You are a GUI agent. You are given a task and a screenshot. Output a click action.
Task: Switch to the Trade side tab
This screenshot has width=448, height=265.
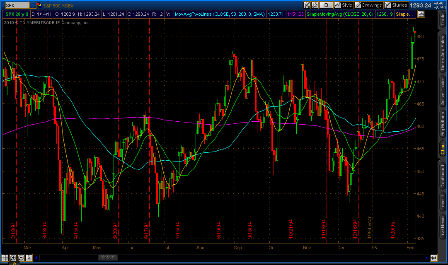pyautogui.click(x=443, y=19)
